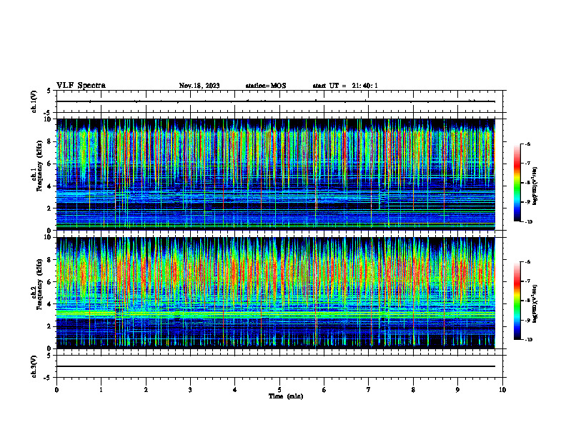Click the "8" kHz tick on ch.1 frequency axis

[x=50, y=141]
